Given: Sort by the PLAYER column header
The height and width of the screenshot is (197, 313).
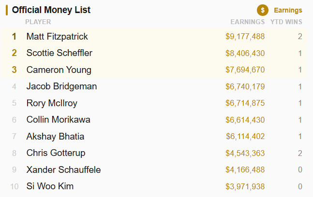Looking at the screenshot, I should pos(38,22).
